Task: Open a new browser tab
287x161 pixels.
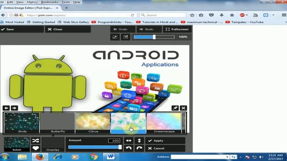Action: click(x=66, y=8)
